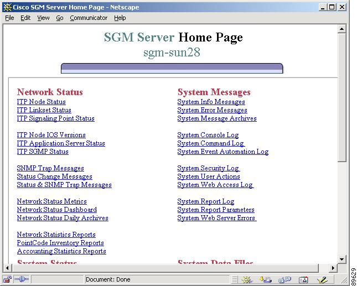
Task: Open ITP Linkset Status link
Action: coord(44,110)
